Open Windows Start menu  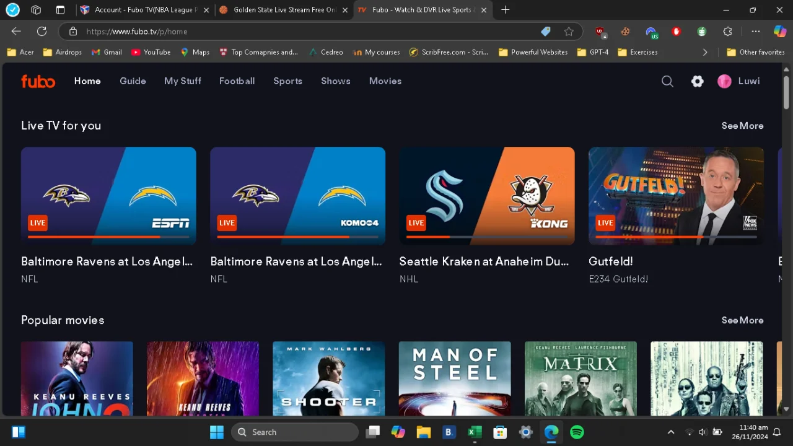click(x=217, y=432)
